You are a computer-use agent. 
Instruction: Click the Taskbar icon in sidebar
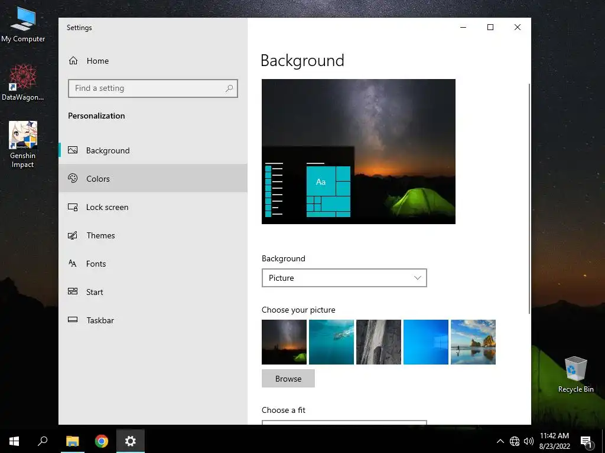pyautogui.click(x=73, y=319)
